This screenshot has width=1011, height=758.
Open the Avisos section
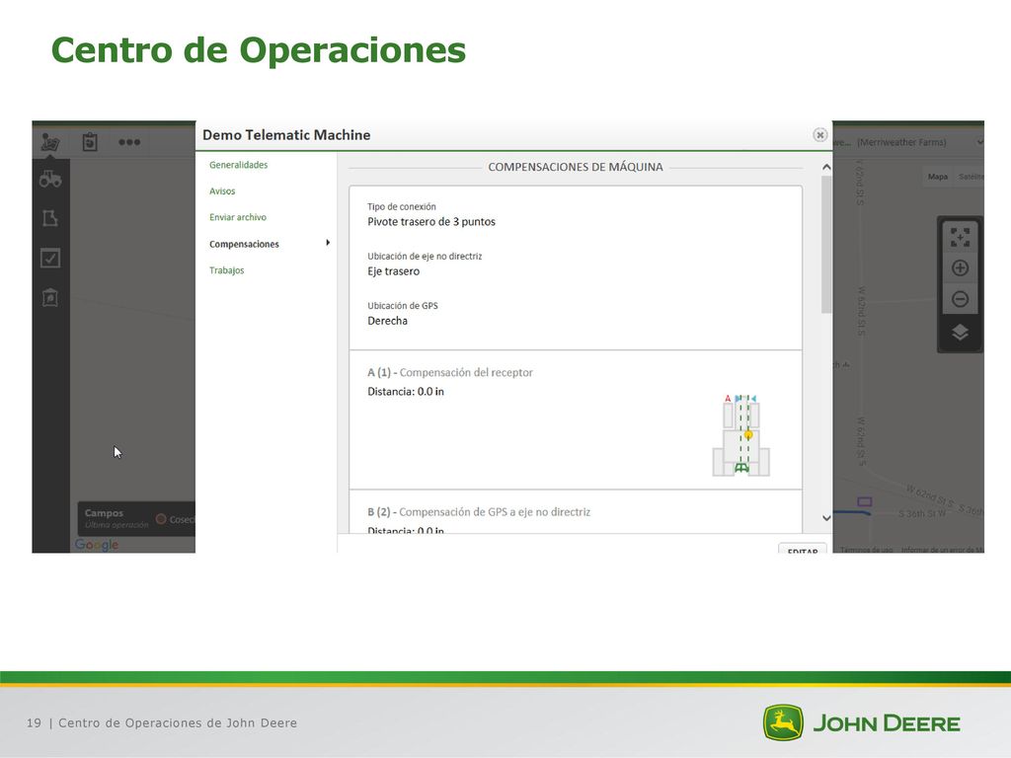coord(222,191)
